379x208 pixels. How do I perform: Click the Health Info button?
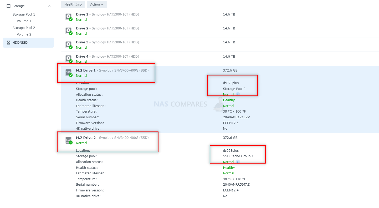[73, 4]
